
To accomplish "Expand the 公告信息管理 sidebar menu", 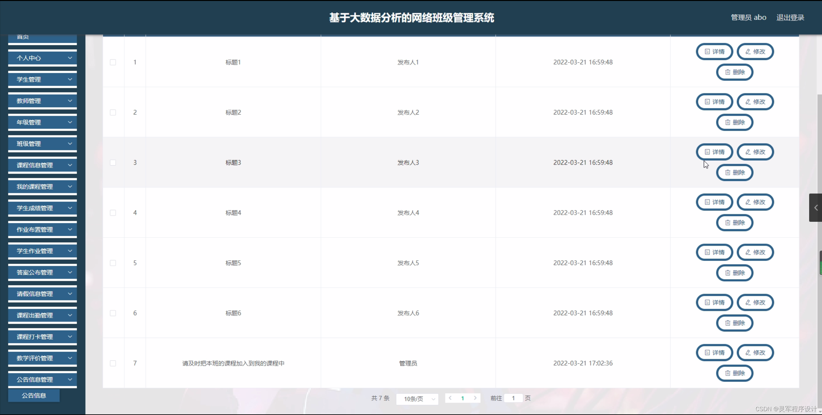I will 42,379.
